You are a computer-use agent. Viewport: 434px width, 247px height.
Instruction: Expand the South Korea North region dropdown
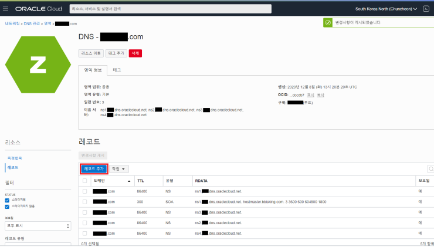(x=386, y=9)
